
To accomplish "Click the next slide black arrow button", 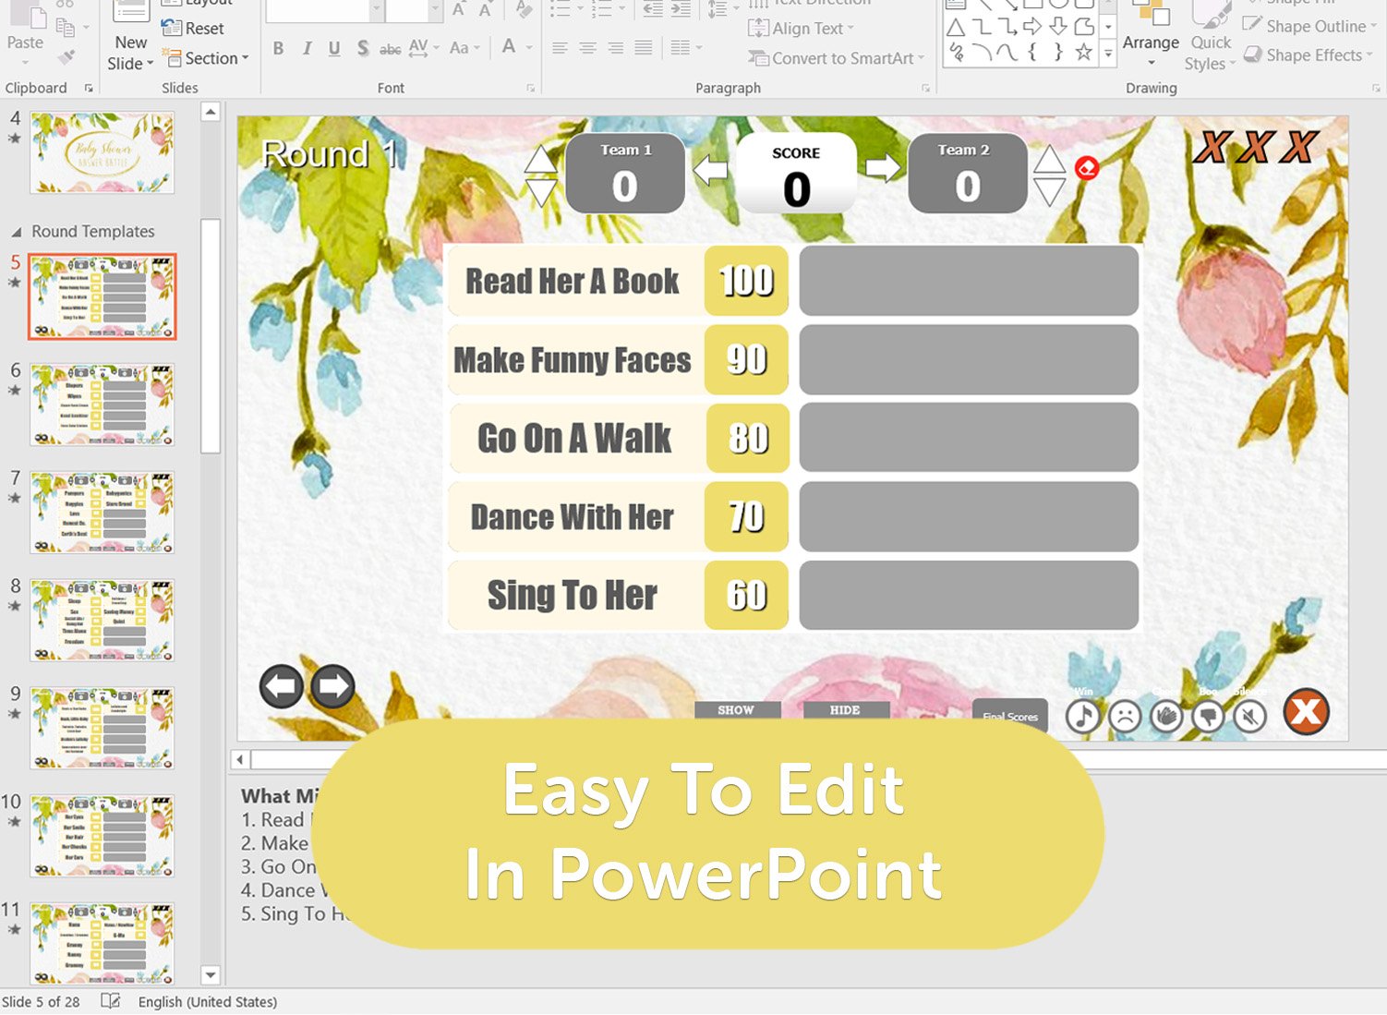I will (x=332, y=687).
